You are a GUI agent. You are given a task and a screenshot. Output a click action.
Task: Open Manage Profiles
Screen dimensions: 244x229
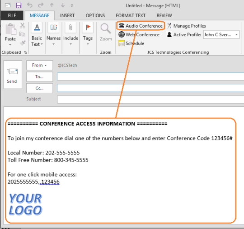coord(187,26)
